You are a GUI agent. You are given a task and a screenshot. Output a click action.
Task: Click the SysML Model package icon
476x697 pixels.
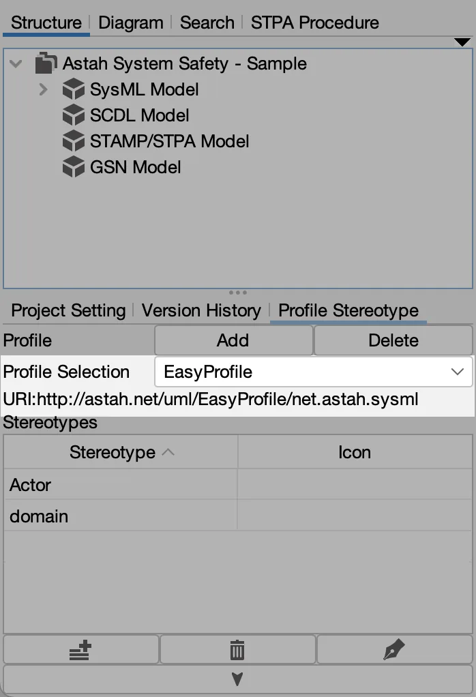coord(74,89)
